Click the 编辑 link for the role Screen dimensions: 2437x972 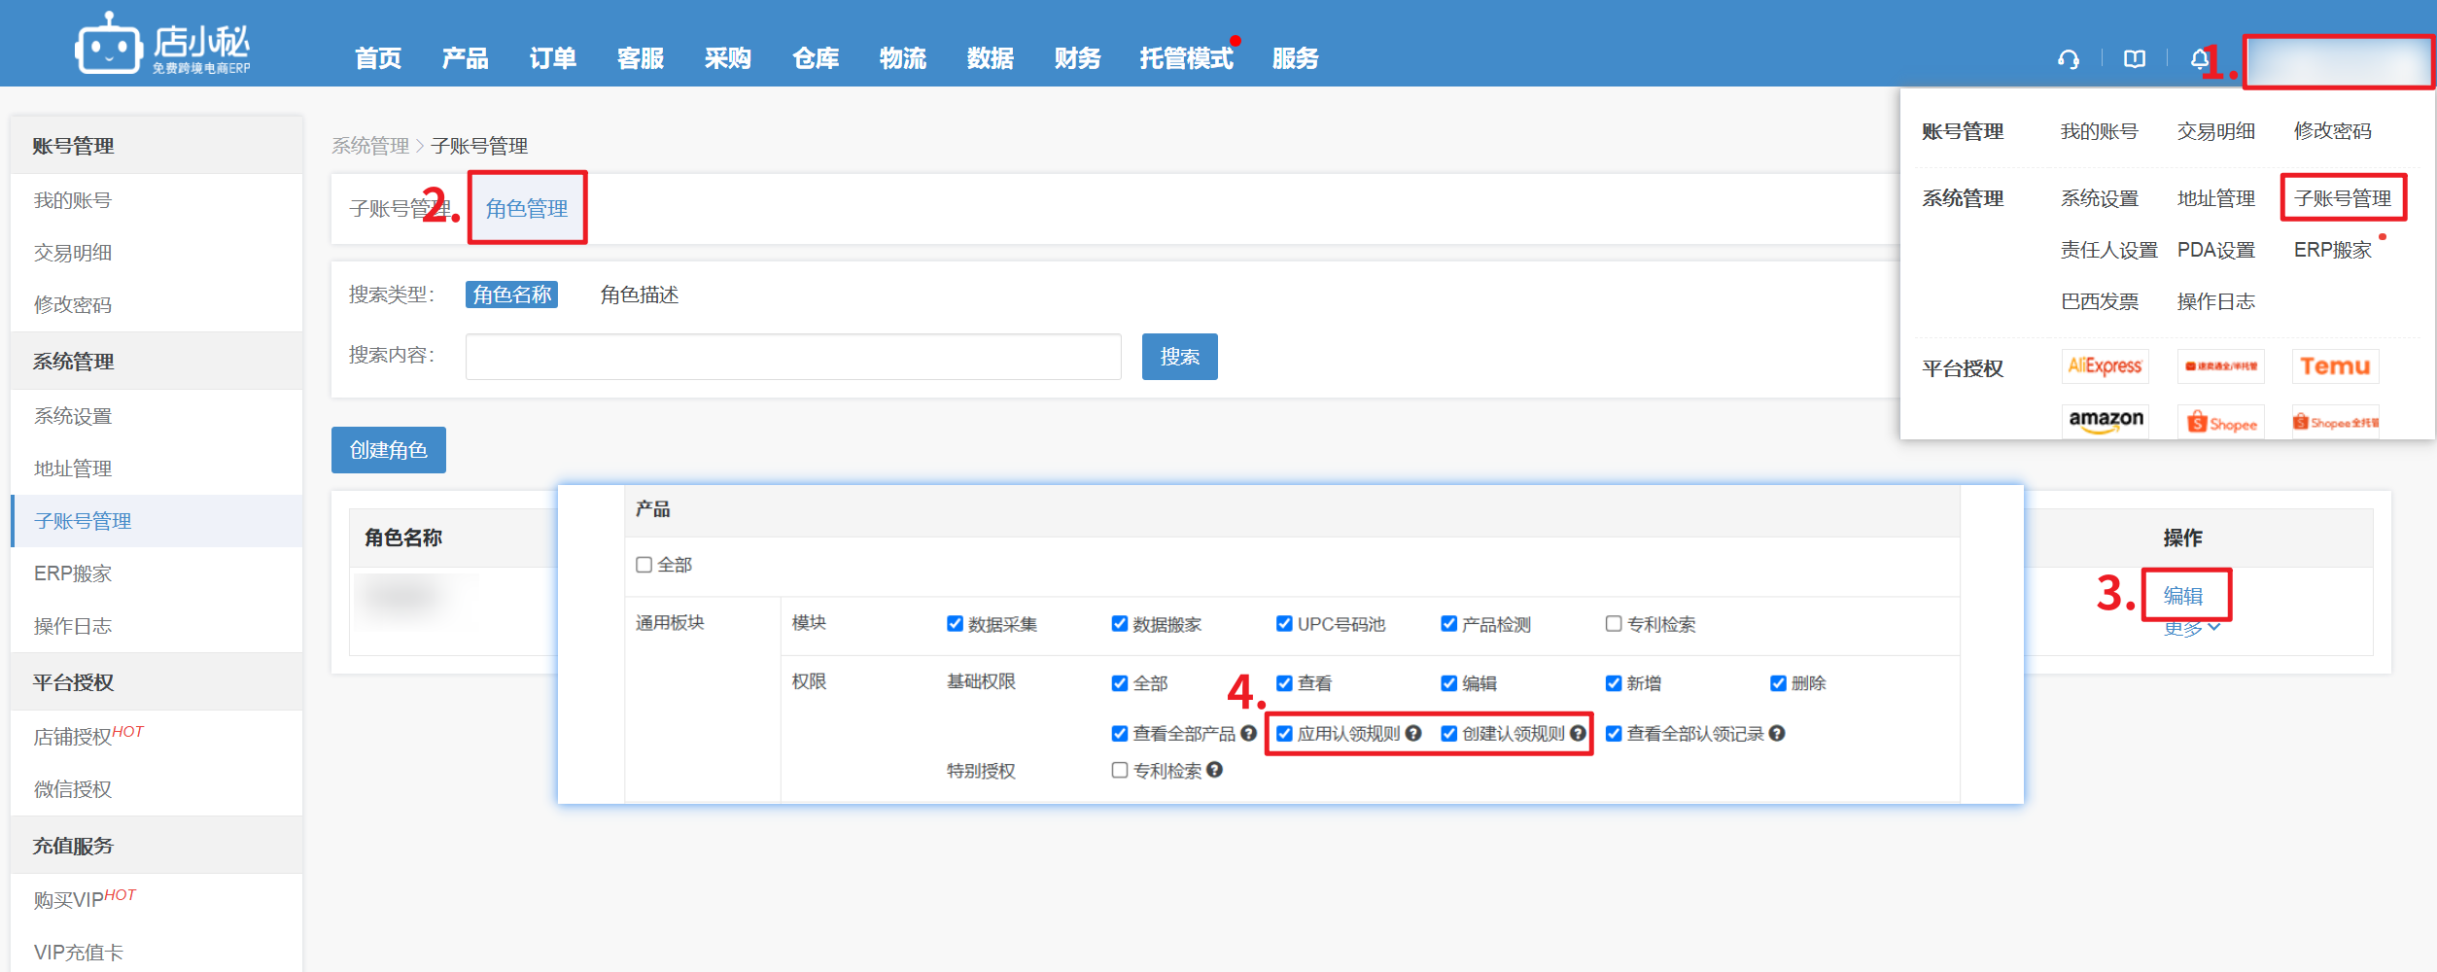click(x=2183, y=595)
